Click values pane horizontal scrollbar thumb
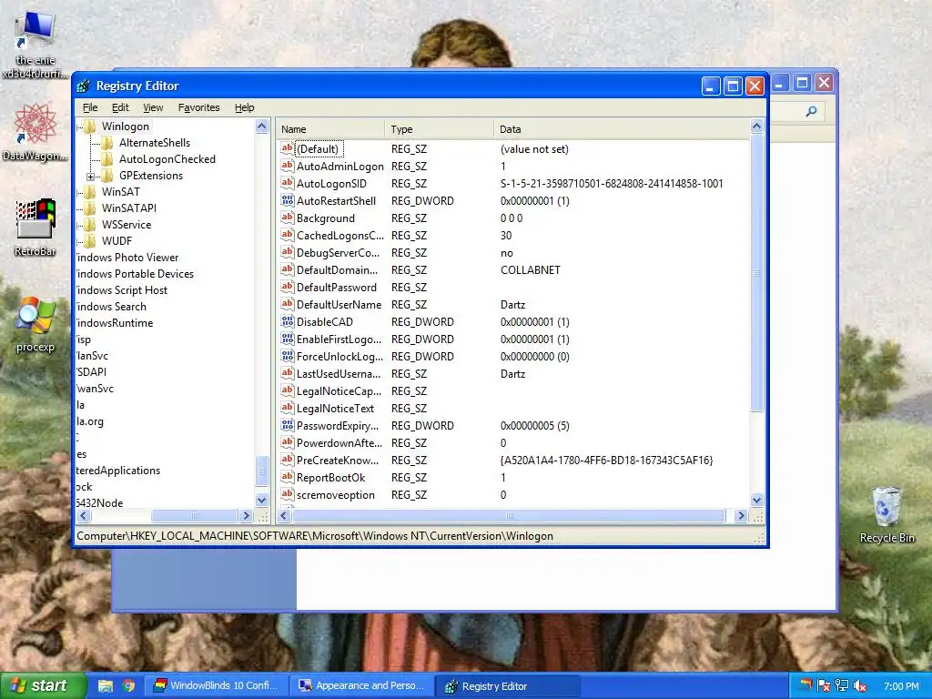The width and height of the screenshot is (932, 699). 508,516
